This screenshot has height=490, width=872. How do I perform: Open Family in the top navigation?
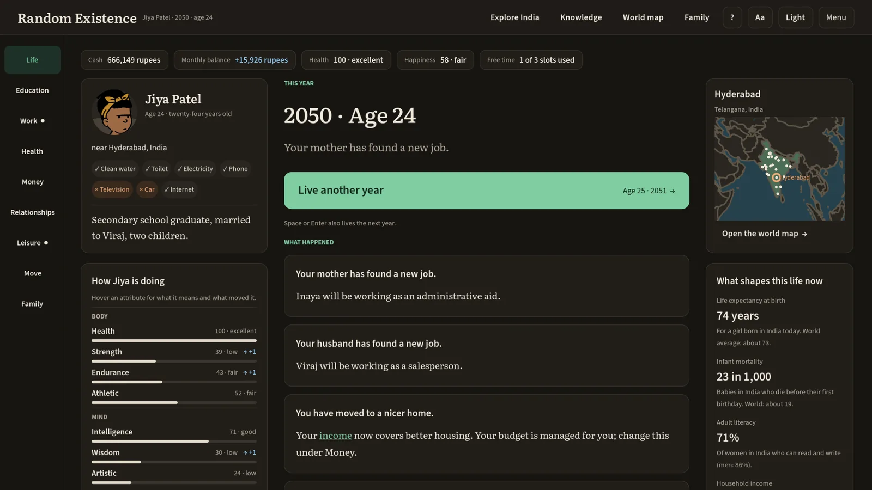tap(697, 17)
